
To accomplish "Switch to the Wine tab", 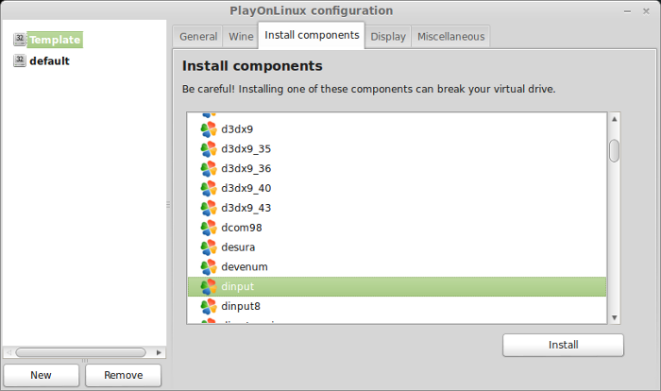I will 241,37.
